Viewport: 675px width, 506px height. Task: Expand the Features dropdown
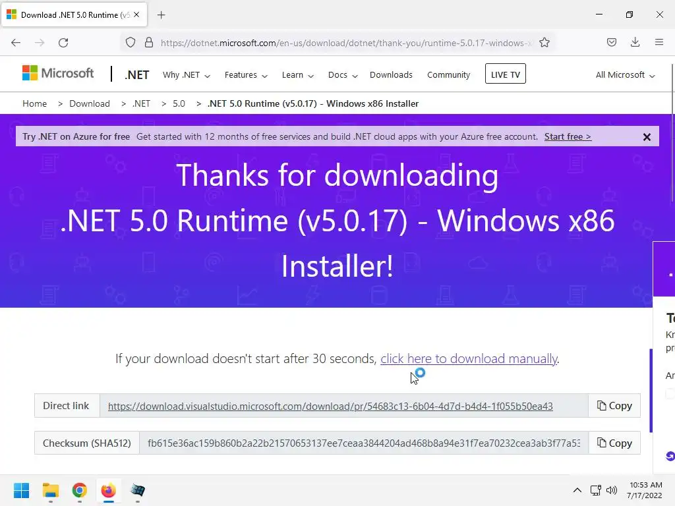pos(246,75)
